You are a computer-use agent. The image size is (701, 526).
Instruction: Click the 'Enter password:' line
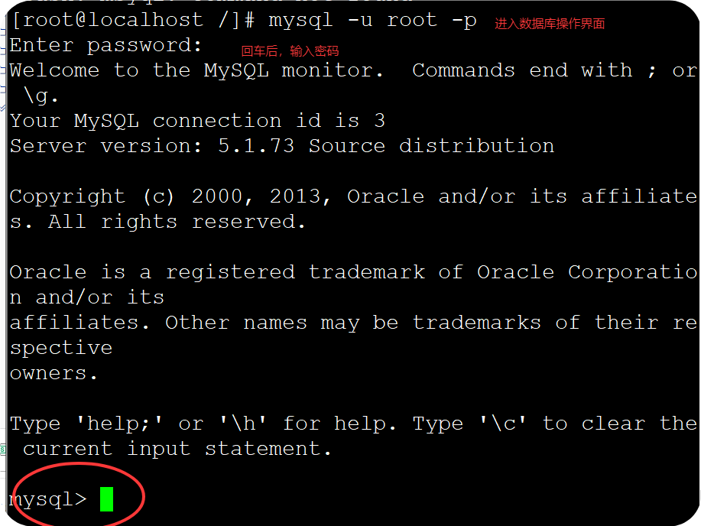106,46
